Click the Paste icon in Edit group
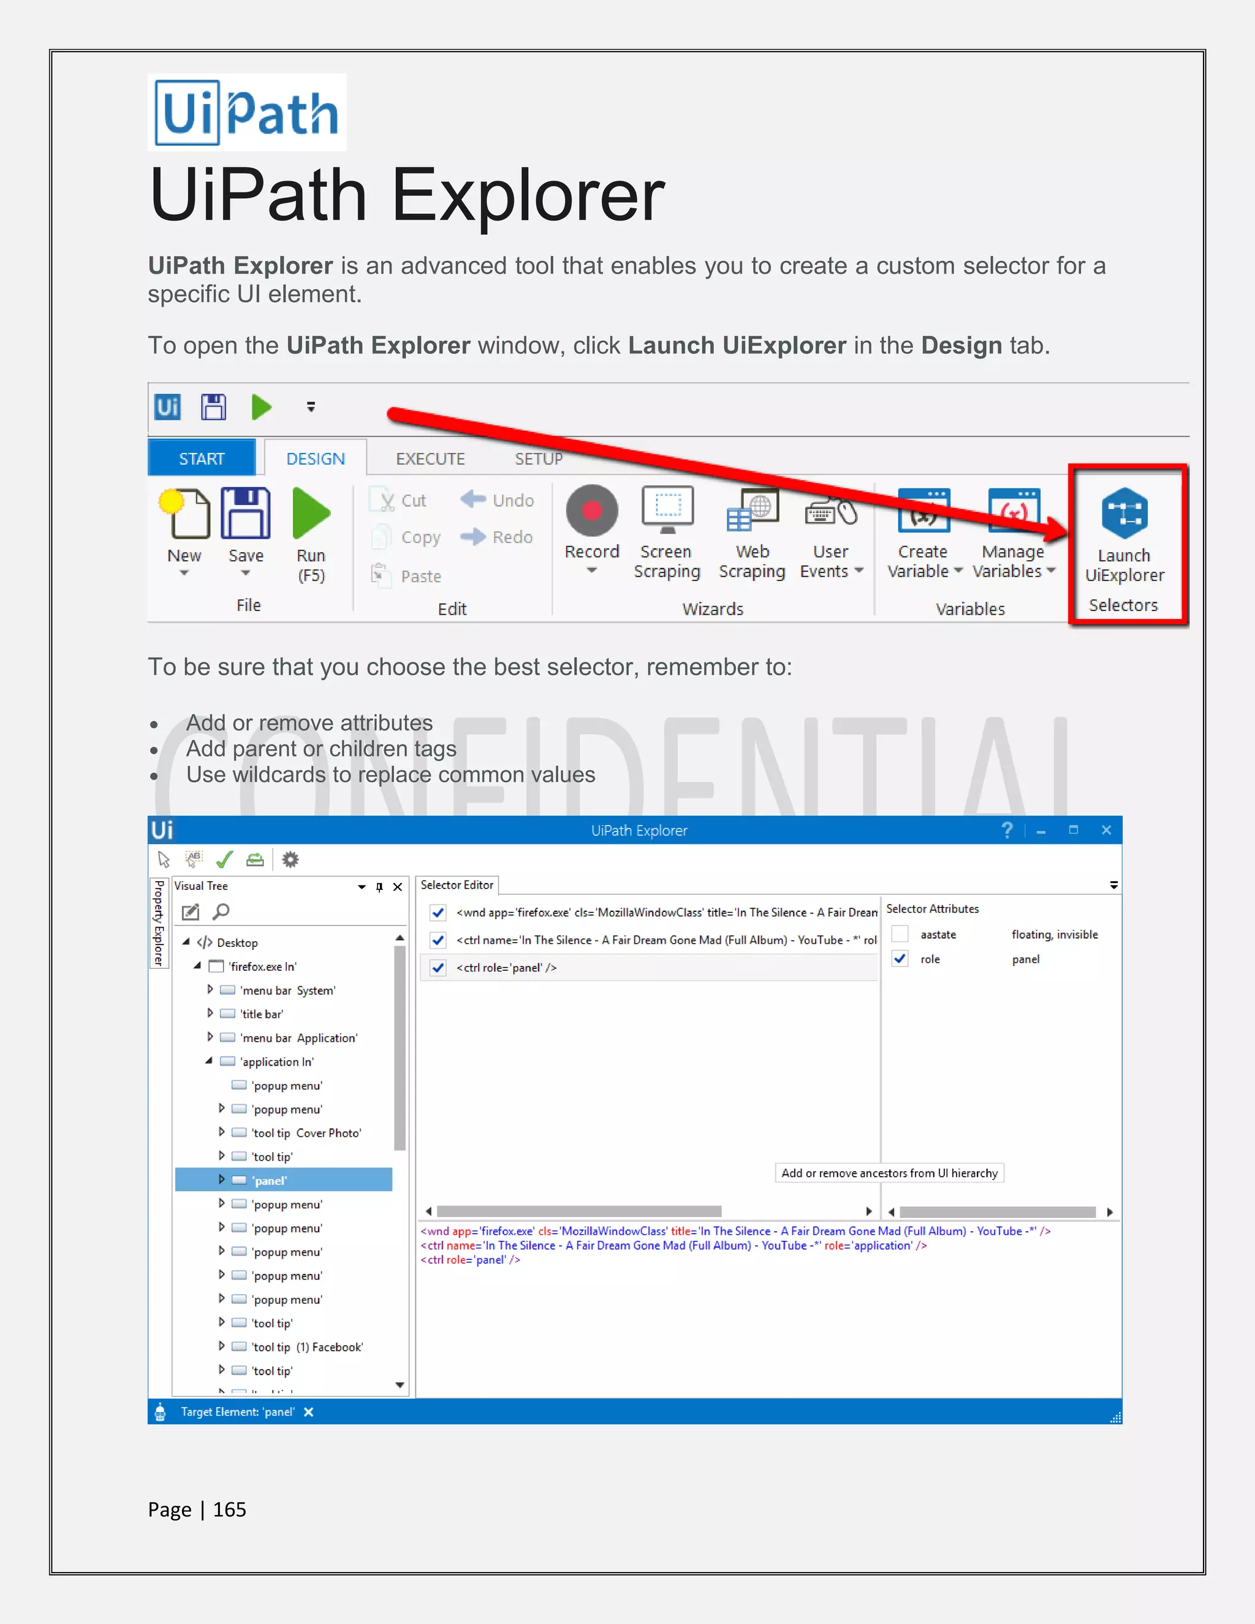The height and width of the screenshot is (1624, 1255). pyautogui.click(x=381, y=575)
